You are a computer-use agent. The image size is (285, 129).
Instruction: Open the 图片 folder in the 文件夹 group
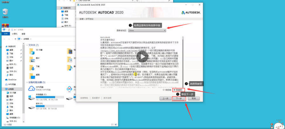click(x=35, y=59)
